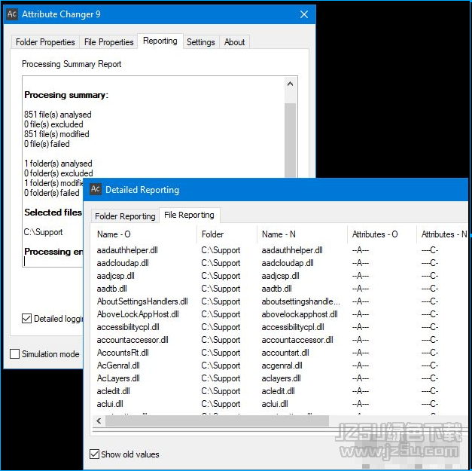Select the File Reporting tab
The height and width of the screenshot is (471, 472).
pos(189,215)
